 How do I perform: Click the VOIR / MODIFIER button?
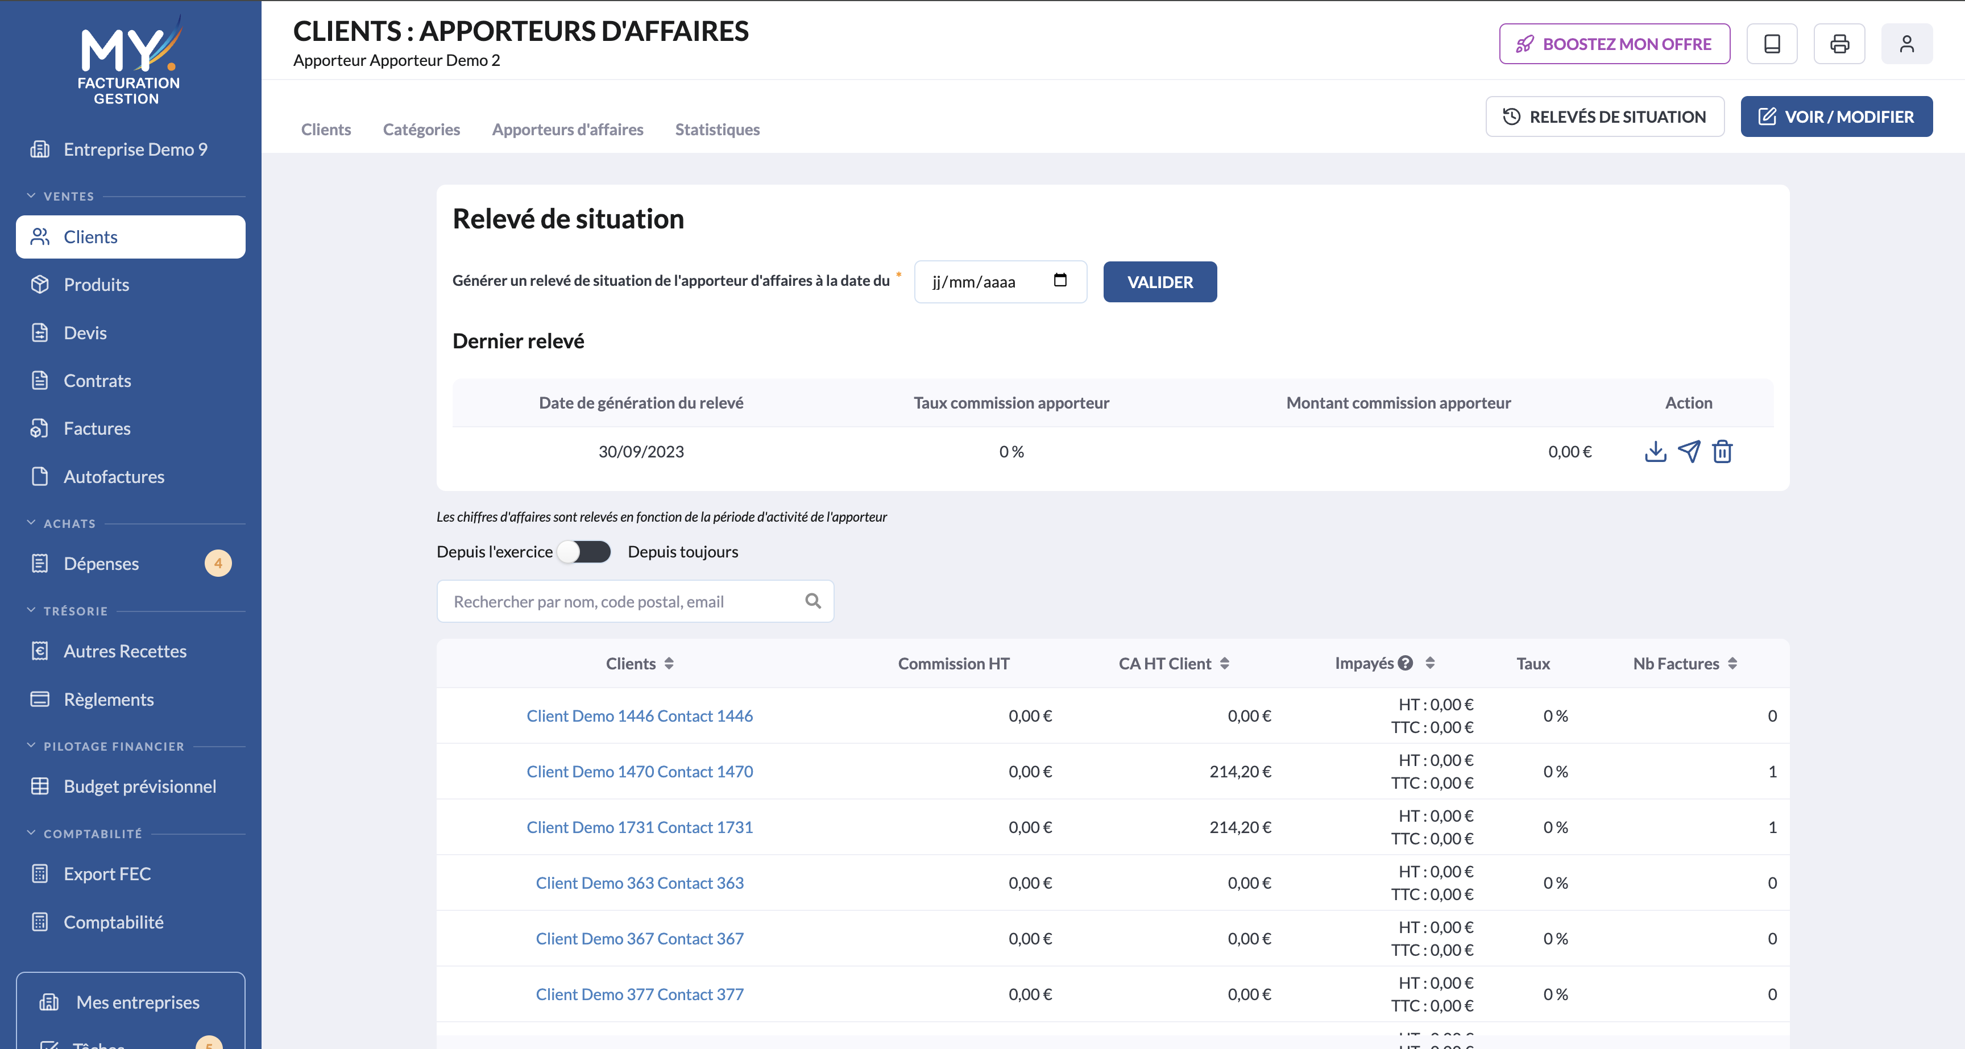1836,116
